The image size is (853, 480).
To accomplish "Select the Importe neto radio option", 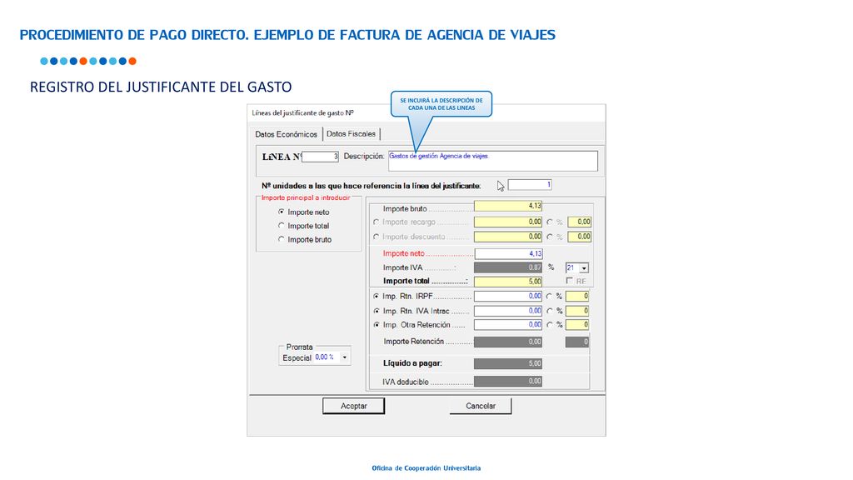I will point(282,212).
